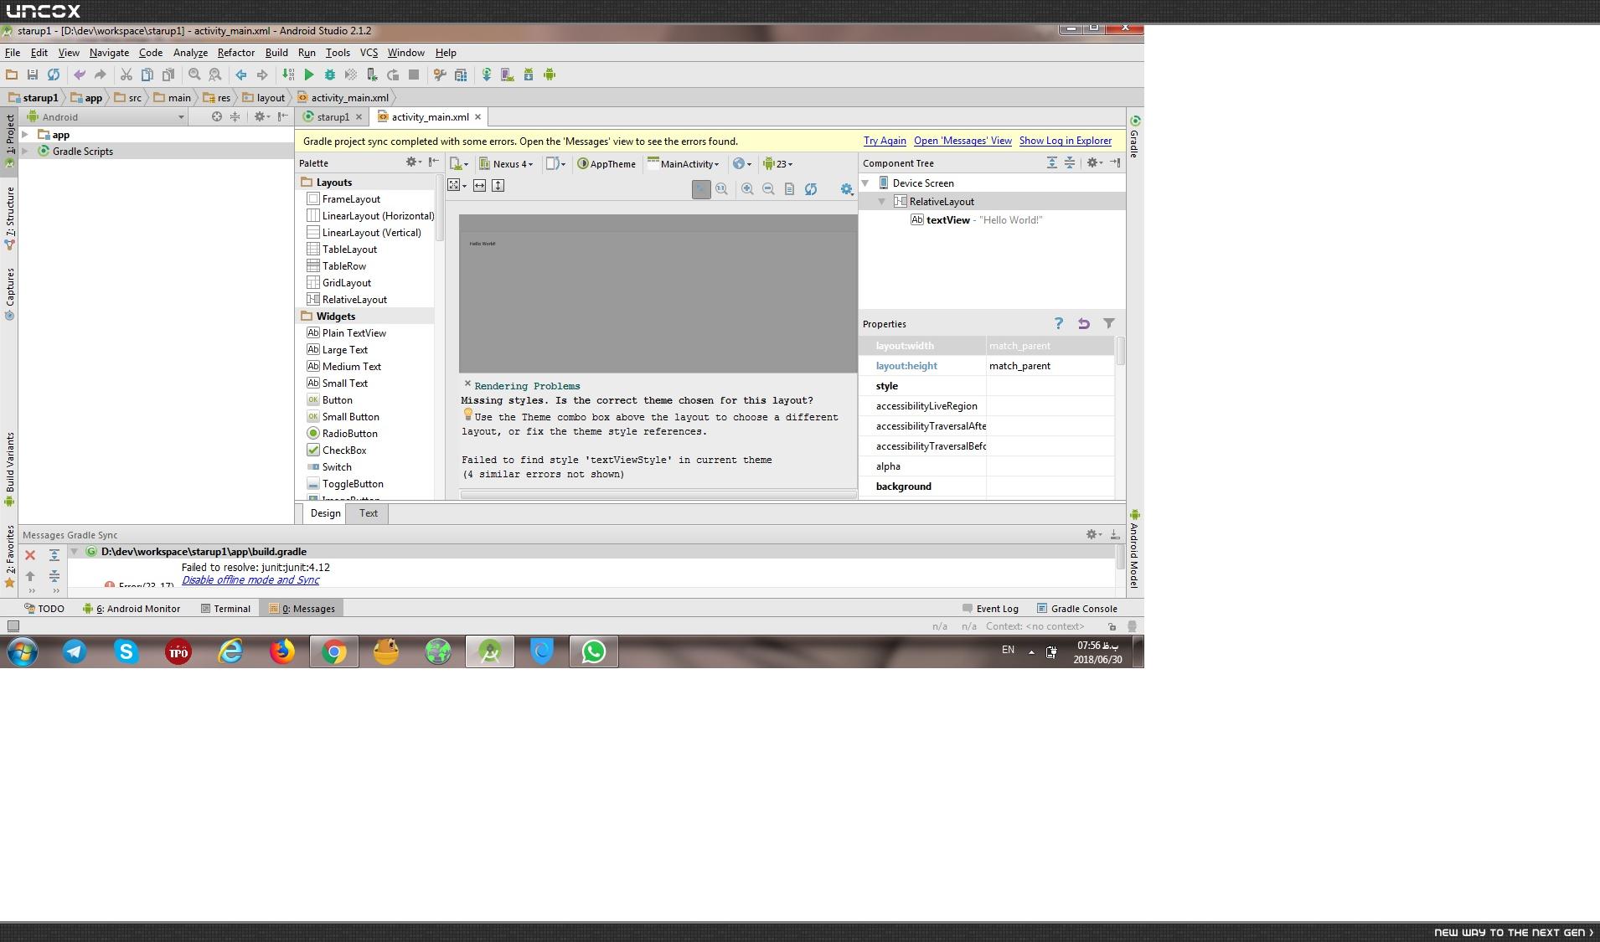Open Android Device Monitor icon
This screenshot has width=1600, height=942.
coord(550,75)
